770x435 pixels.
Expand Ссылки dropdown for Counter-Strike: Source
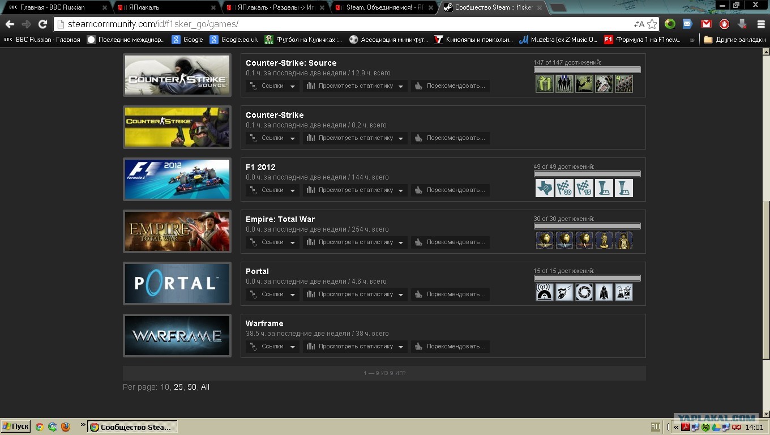coord(272,86)
